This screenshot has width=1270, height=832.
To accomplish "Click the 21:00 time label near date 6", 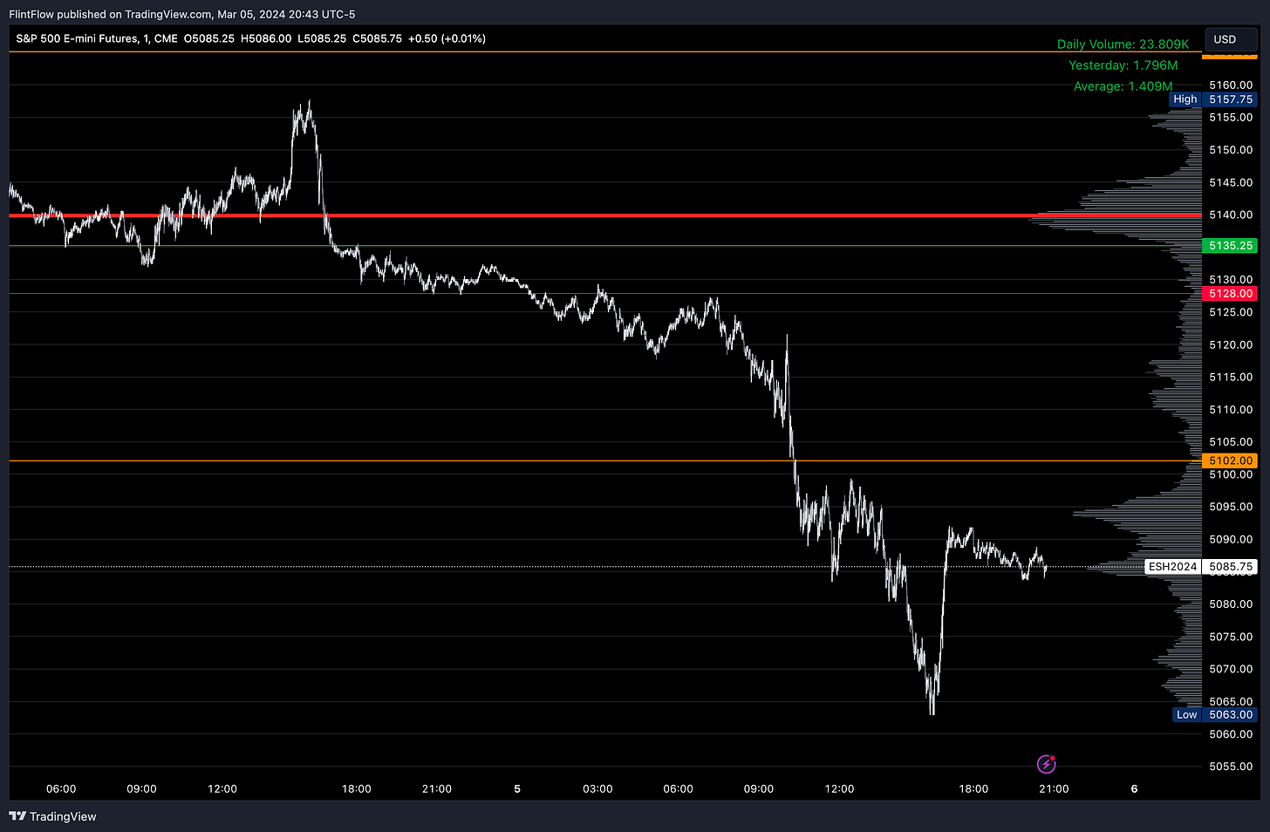I will 1054,788.
